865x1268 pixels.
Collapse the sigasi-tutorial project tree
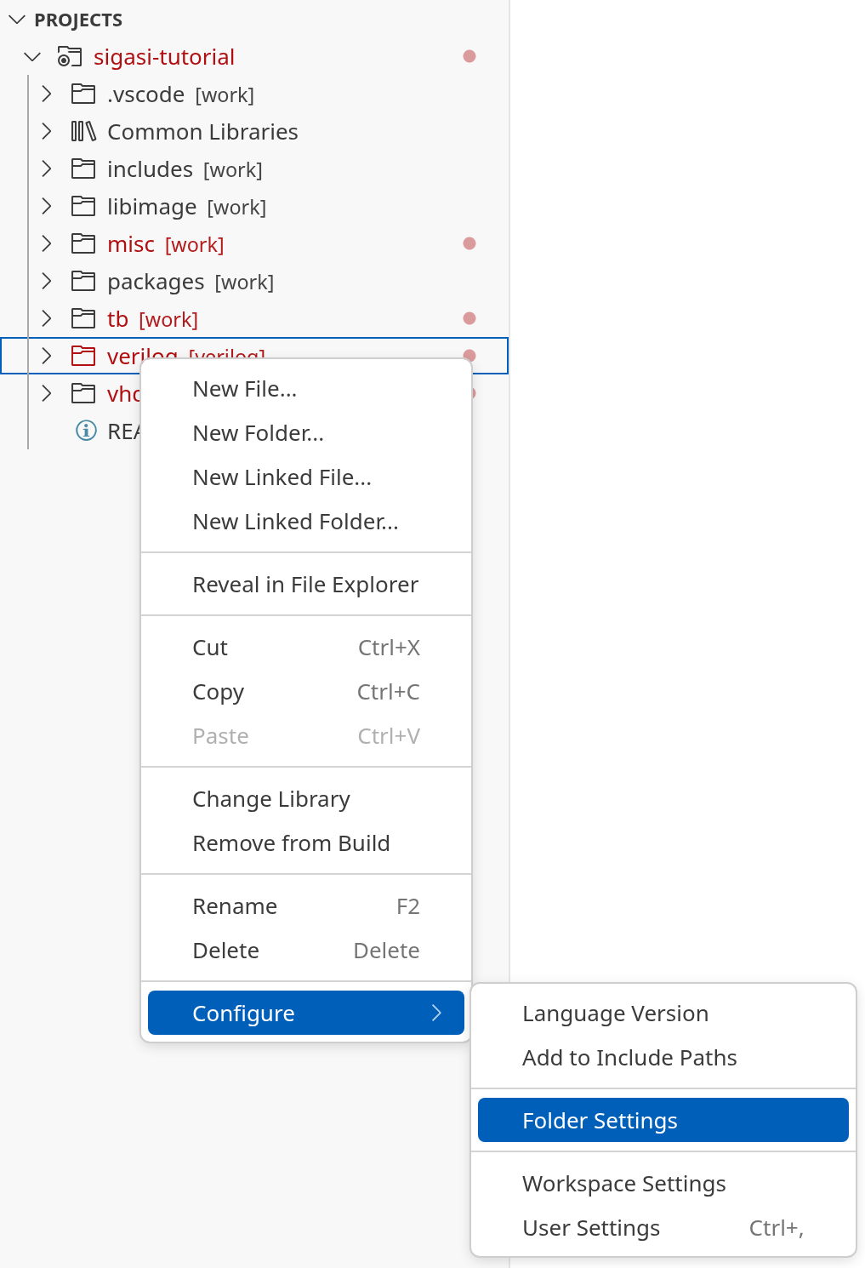click(32, 57)
